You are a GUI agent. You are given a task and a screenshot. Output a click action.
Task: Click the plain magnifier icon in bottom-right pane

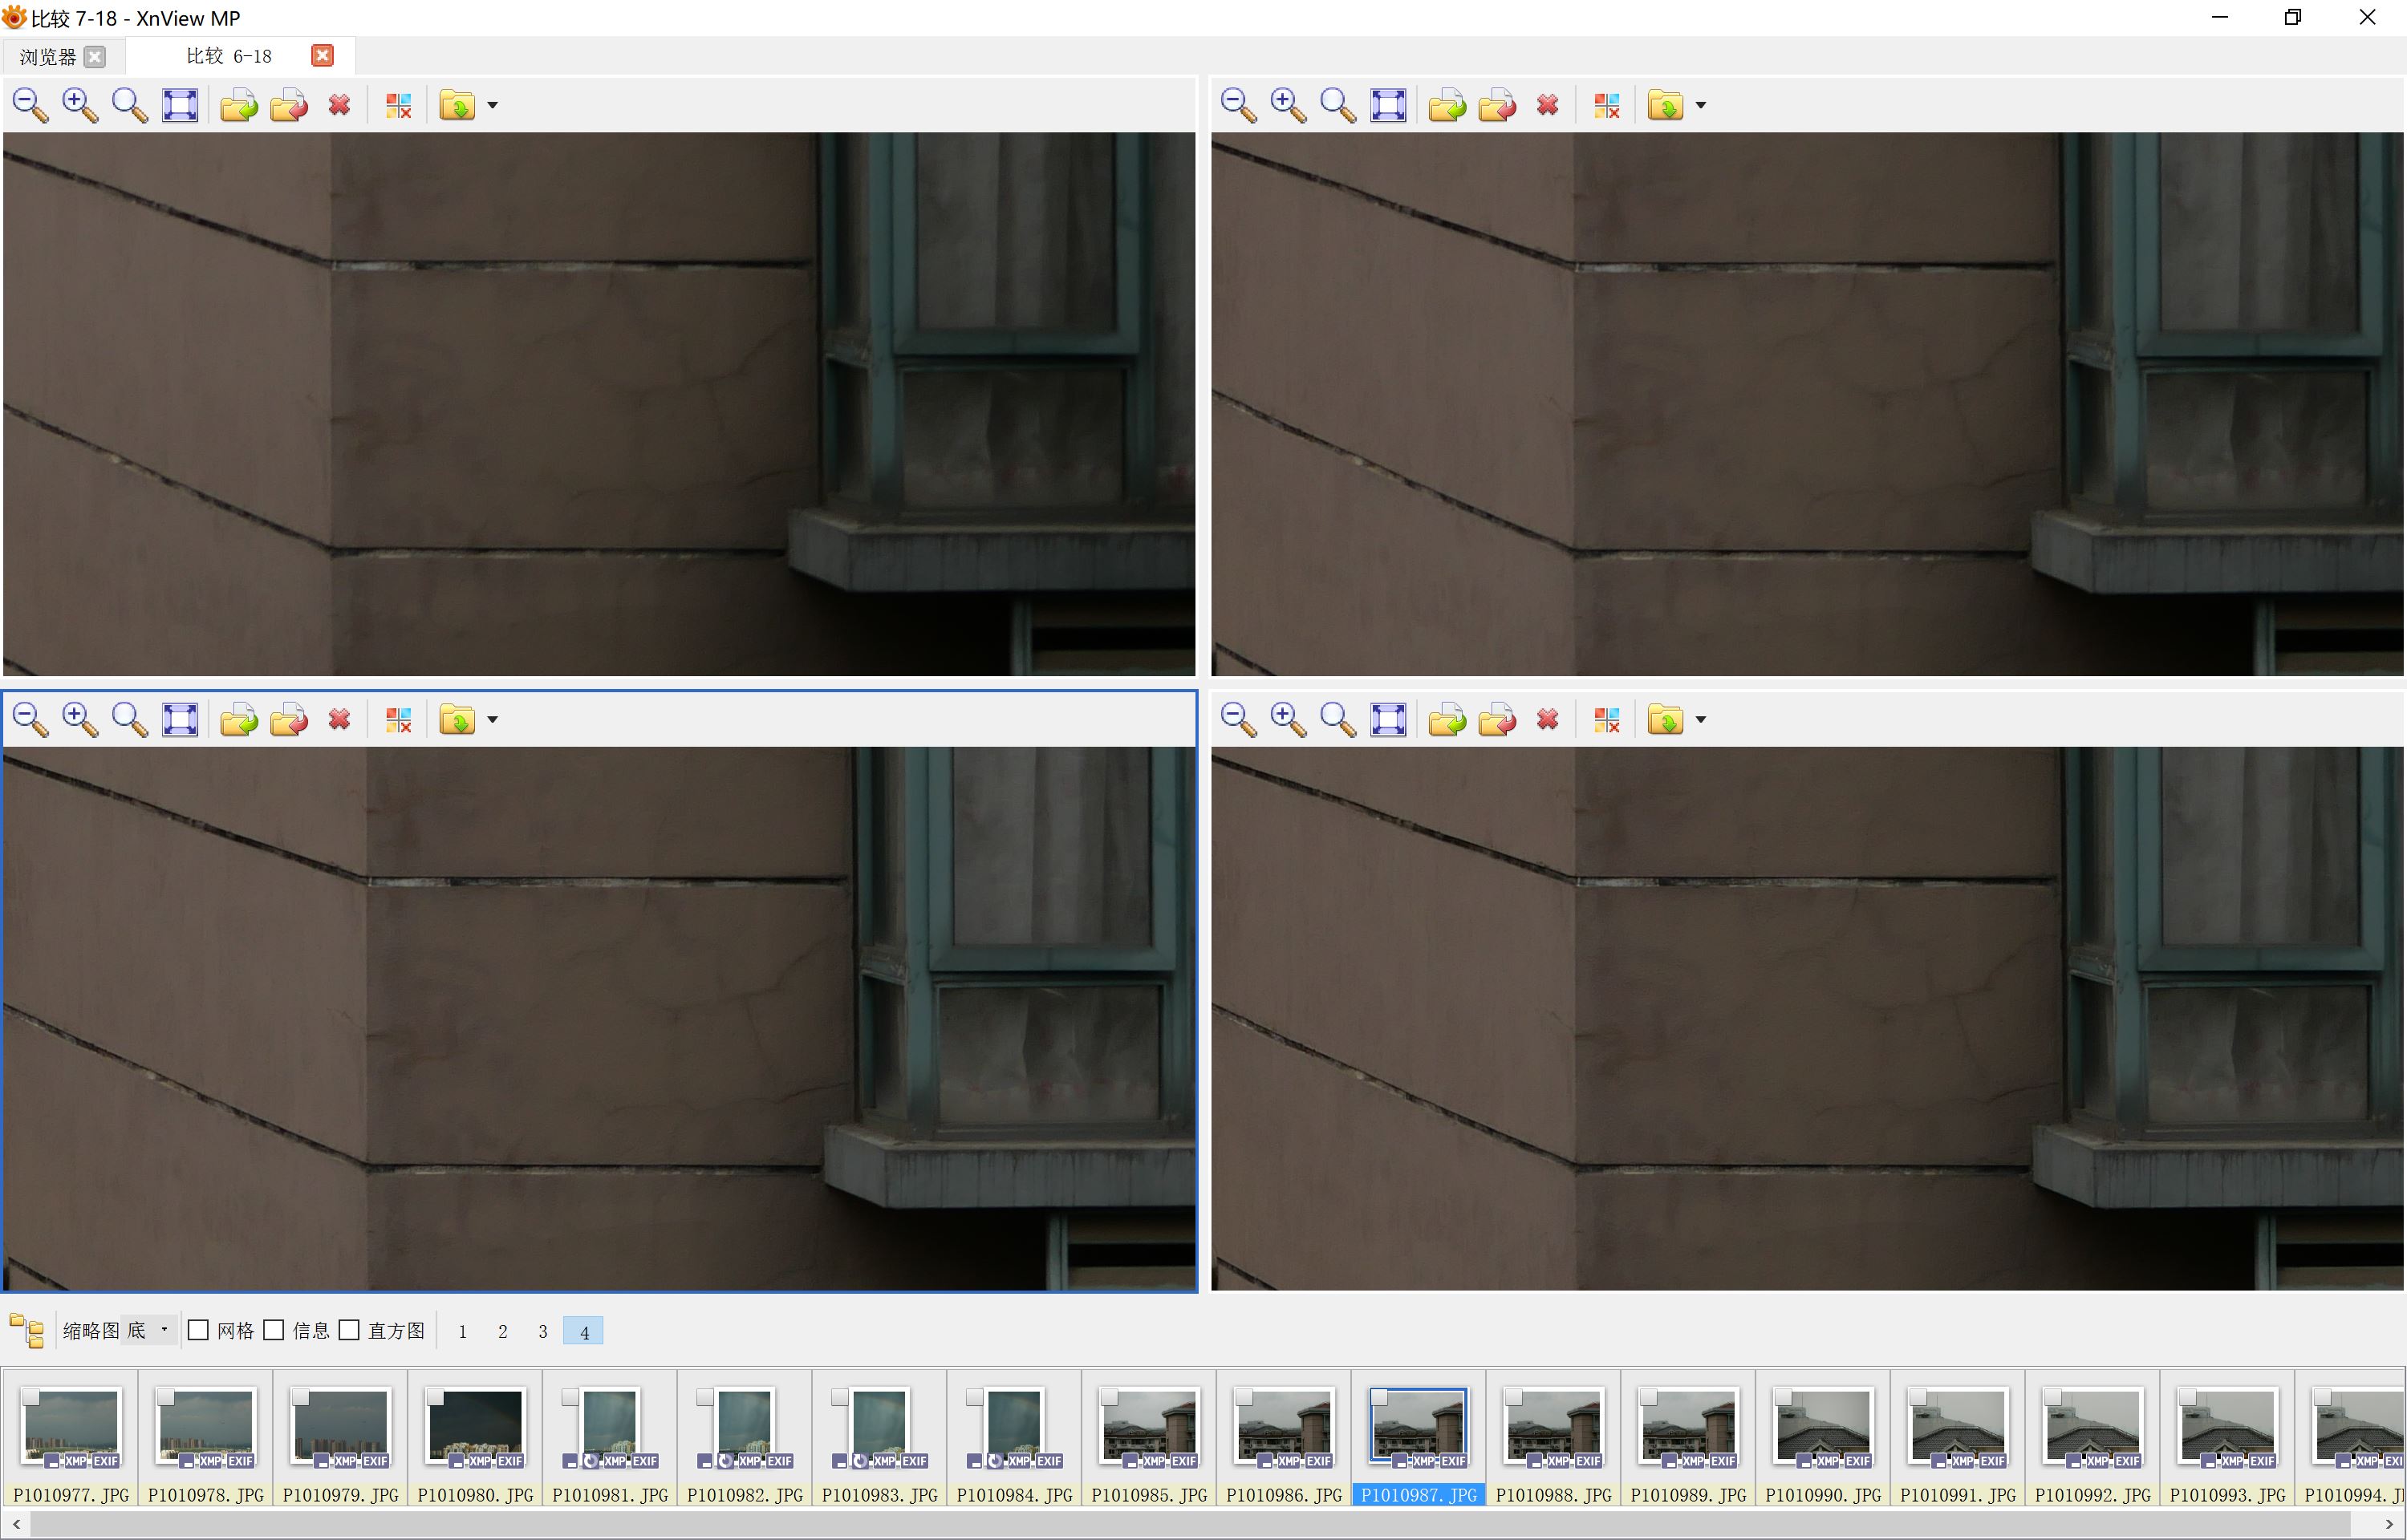[1337, 719]
